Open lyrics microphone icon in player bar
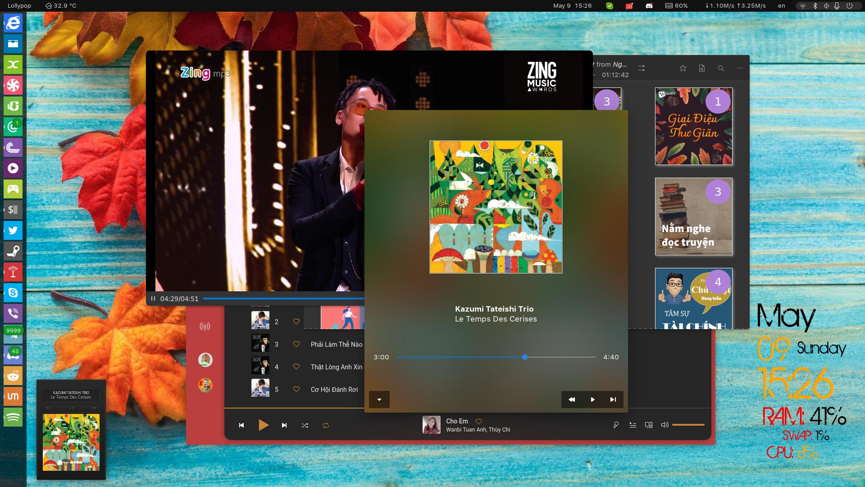The height and width of the screenshot is (487, 865). click(x=616, y=425)
